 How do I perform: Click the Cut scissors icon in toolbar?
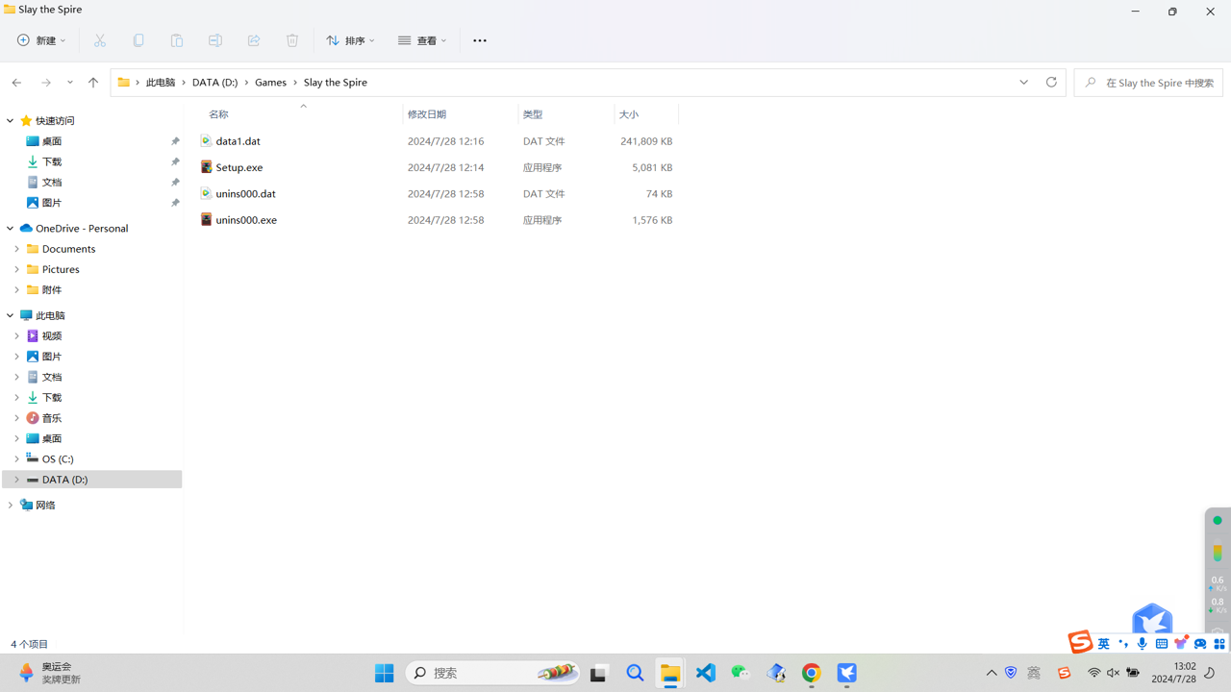click(100, 40)
